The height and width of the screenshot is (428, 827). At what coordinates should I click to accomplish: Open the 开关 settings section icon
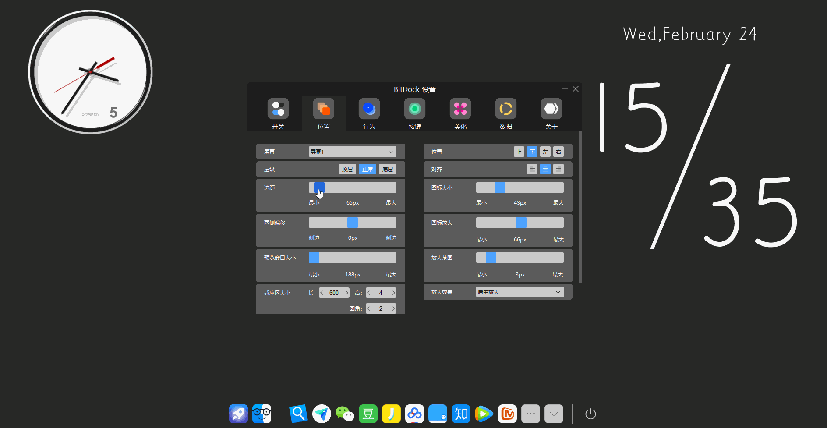[278, 109]
